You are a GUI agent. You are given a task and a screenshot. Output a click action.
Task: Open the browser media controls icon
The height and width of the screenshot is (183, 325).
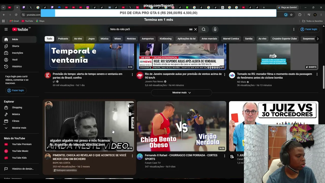[309, 15]
